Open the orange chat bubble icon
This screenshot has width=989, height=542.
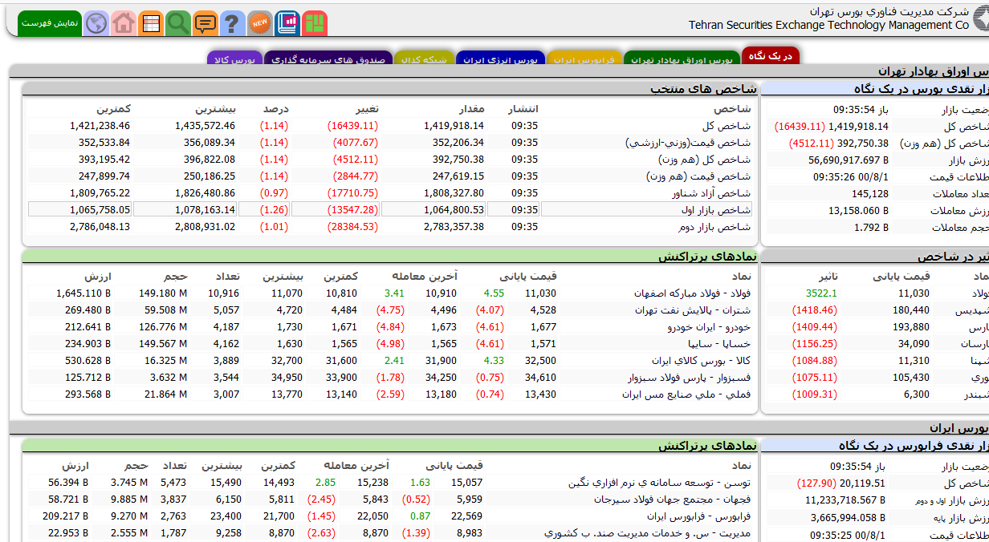[206, 23]
